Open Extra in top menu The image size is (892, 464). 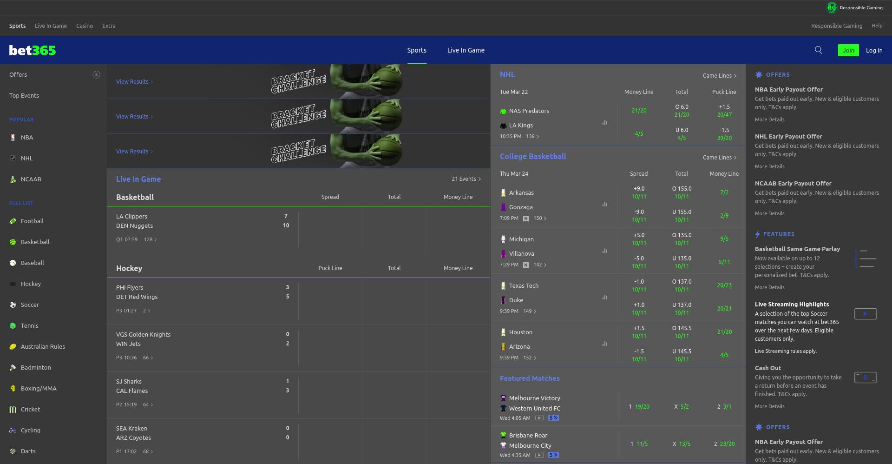[109, 26]
